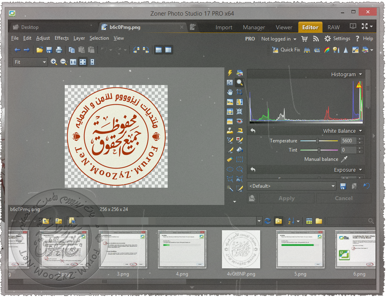Open the Not logged in account dropdown

[279, 39]
